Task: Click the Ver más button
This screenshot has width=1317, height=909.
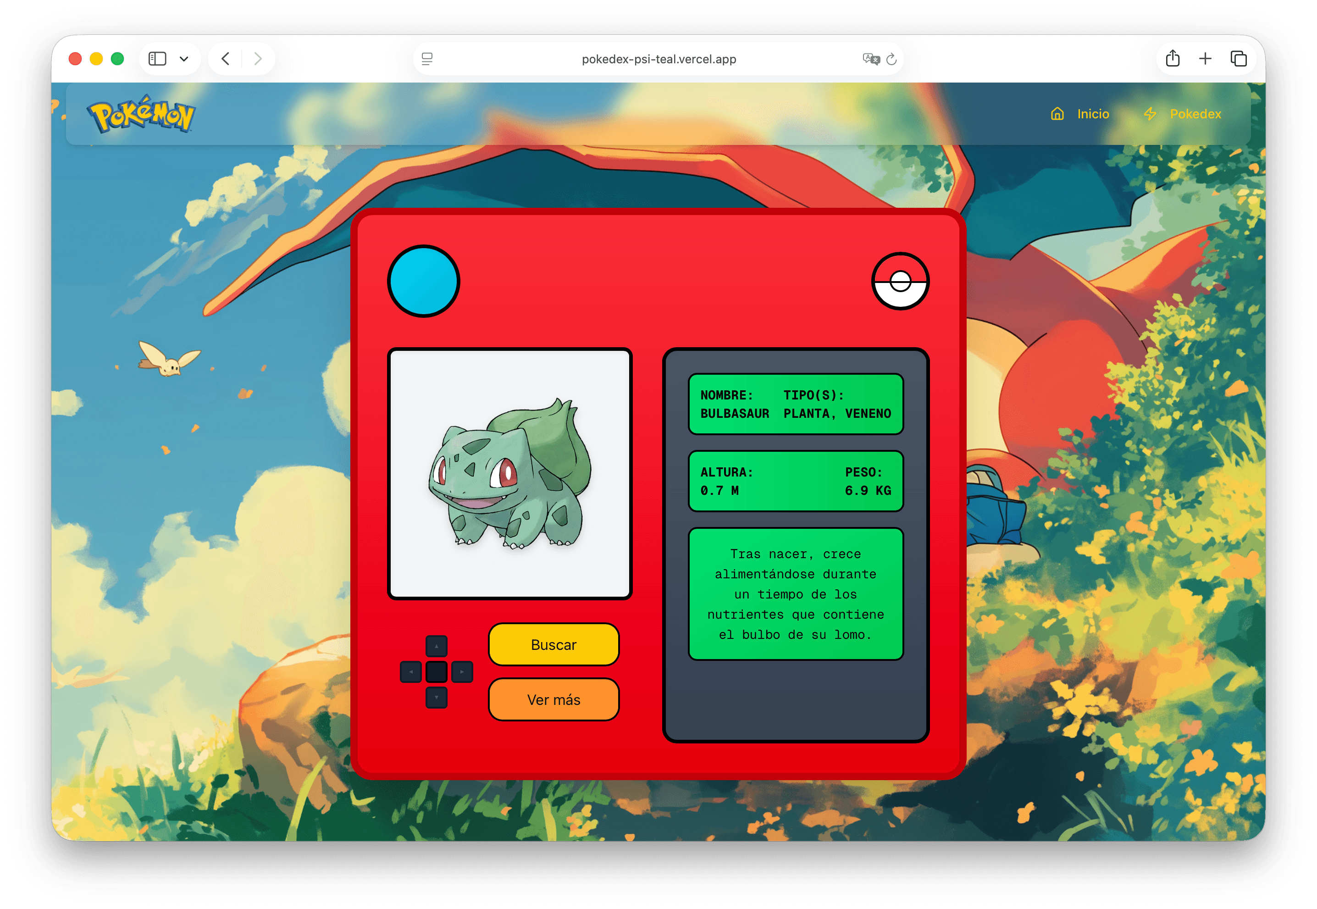Action: (553, 699)
